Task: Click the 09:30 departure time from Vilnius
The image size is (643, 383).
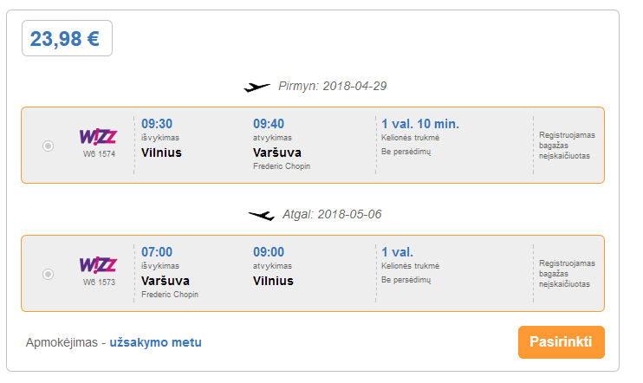Action: click(x=157, y=124)
